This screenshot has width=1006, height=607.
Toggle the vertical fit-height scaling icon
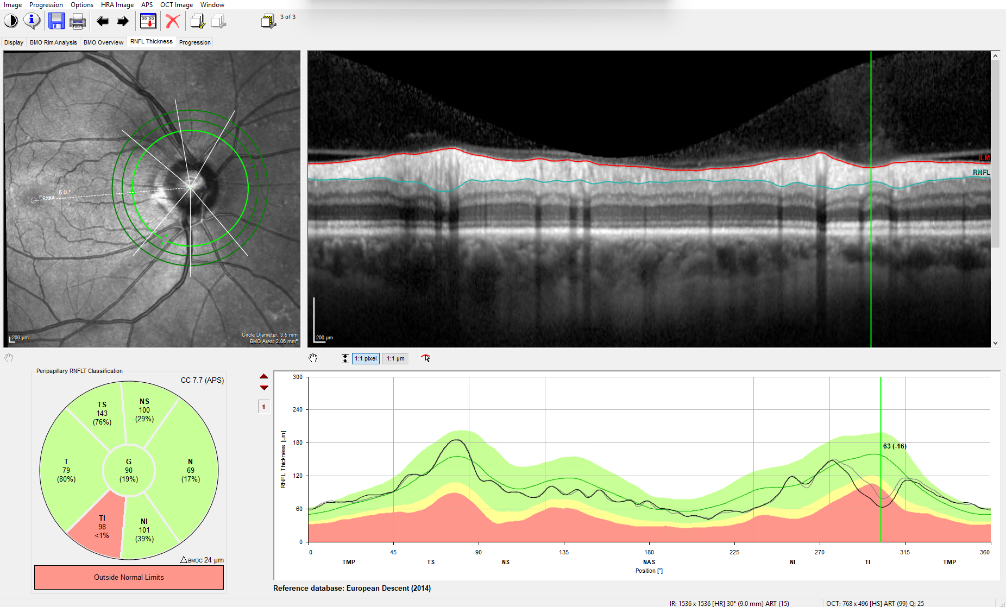pyautogui.click(x=345, y=358)
